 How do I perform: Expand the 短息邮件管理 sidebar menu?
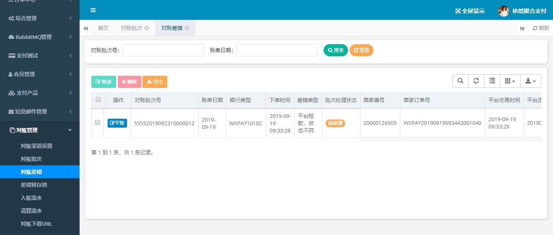tap(40, 111)
